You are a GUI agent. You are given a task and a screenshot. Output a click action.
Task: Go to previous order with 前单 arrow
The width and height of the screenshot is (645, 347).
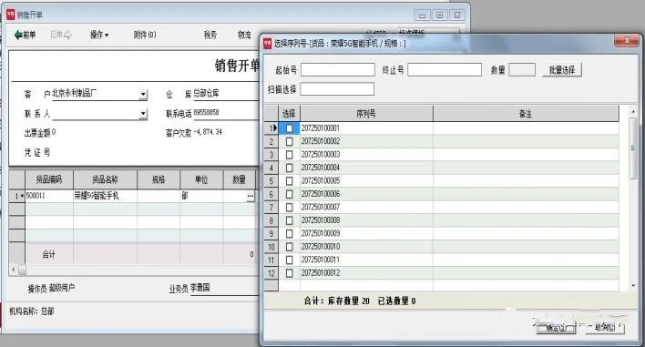(x=25, y=35)
